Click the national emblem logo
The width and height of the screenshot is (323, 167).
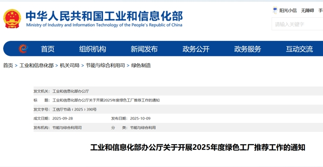(12, 19)
